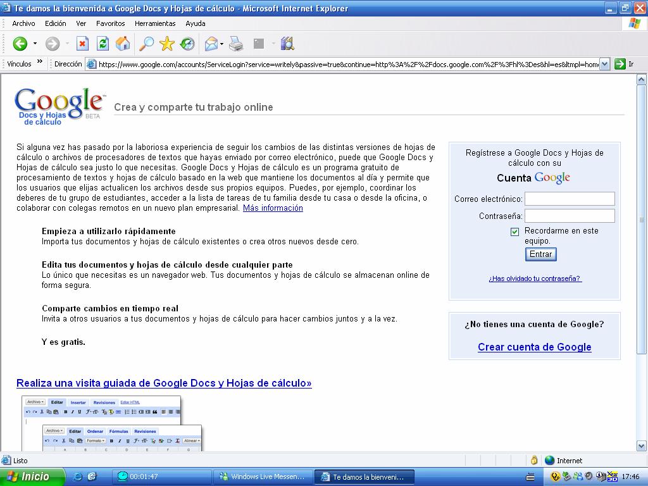Switch to Windows Live Messenger taskbar button

264,477
